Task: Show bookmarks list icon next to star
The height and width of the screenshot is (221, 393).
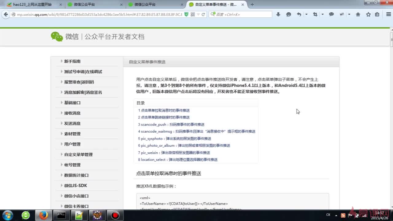Action: click(x=377, y=14)
